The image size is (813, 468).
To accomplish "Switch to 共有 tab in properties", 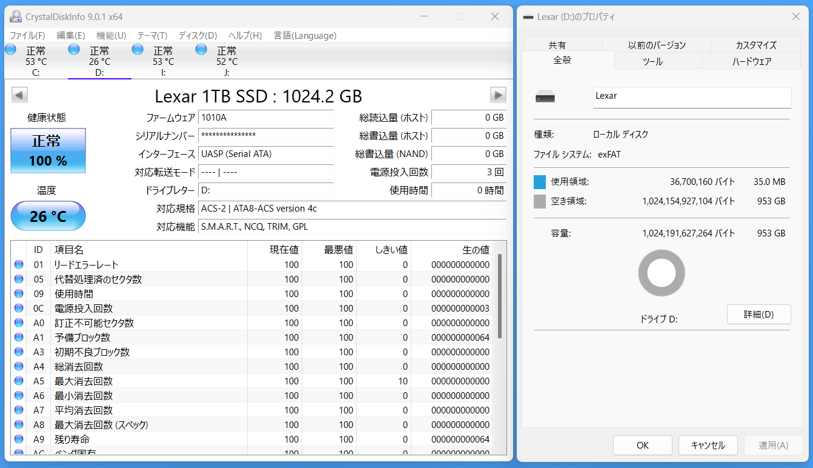I will pyautogui.click(x=563, y=45).
